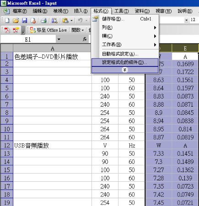Viewport: 199px width, 206px height.
Task: Click the fx insert function button
Action: coord(85,39)
